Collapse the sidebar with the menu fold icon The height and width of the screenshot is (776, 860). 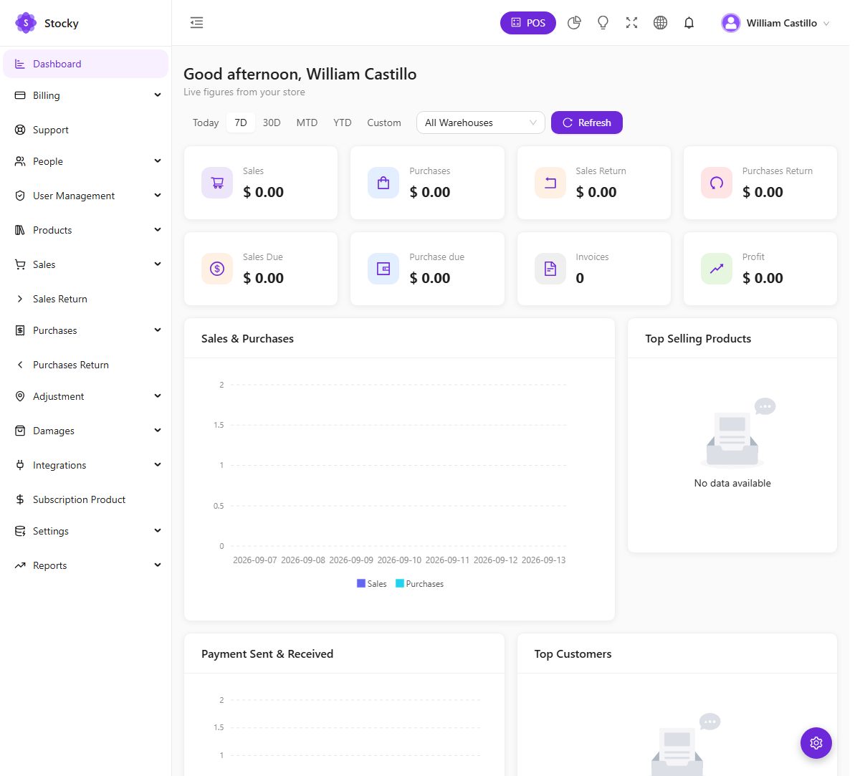point(196,23)
